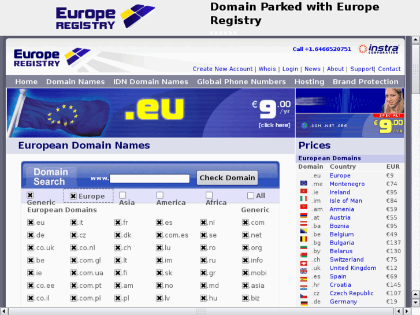Click the Montenegro flag icon in price list
420x315 pixels.
(x=303, y=191)
